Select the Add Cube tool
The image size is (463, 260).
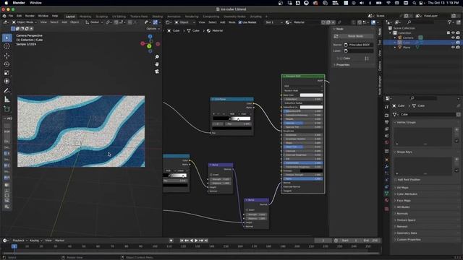coord(7,109)
